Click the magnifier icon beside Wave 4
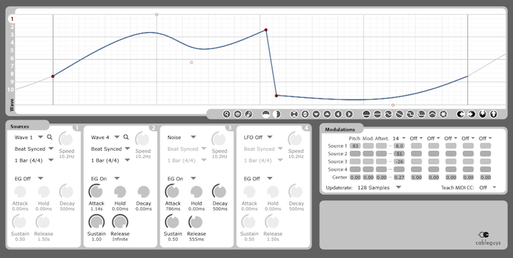 (126, 137)
